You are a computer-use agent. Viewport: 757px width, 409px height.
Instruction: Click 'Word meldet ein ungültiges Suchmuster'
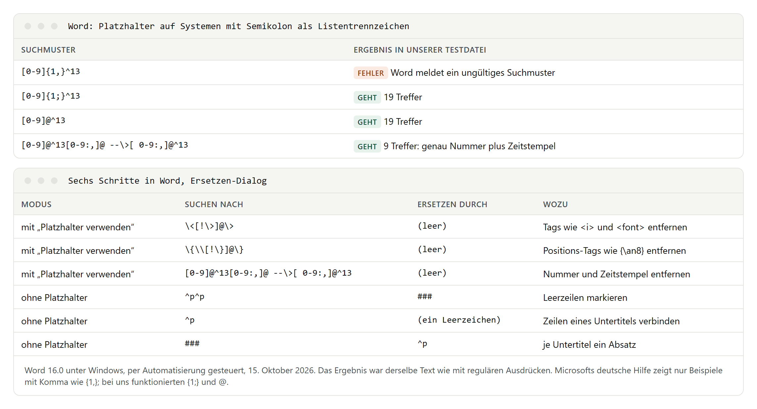point(472,73)
